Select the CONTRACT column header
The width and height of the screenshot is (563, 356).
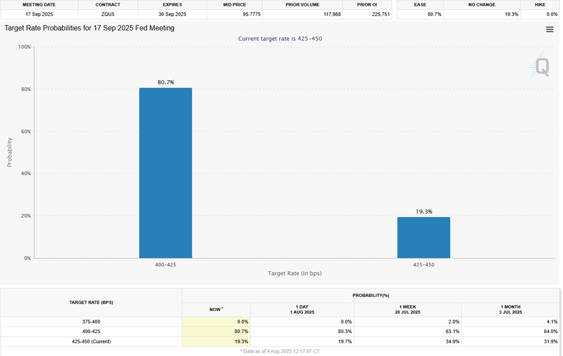click(x=107, y=5)
